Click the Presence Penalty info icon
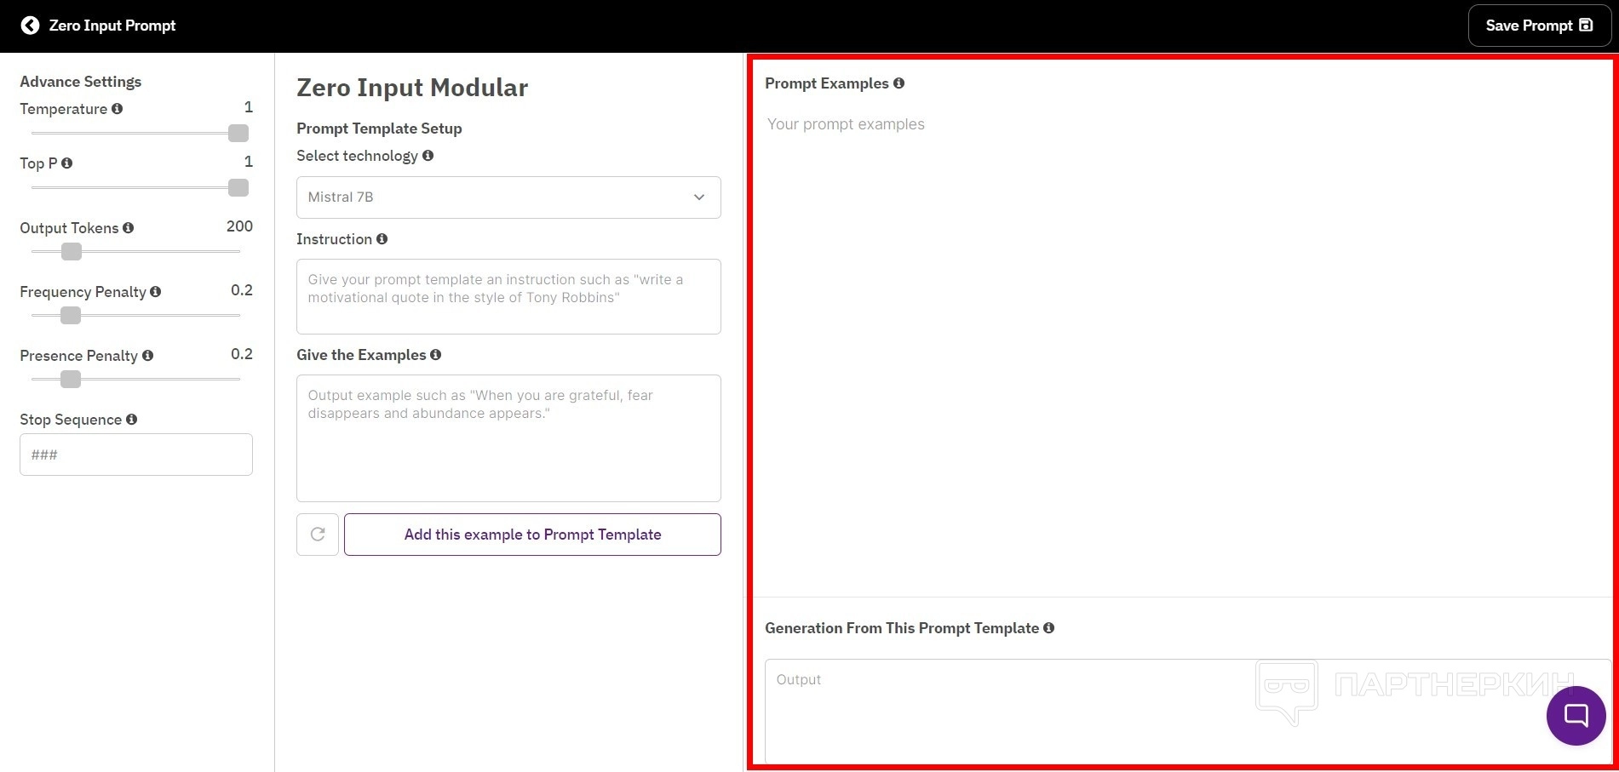The image size is (1619, 772). (x=148, y=356)
